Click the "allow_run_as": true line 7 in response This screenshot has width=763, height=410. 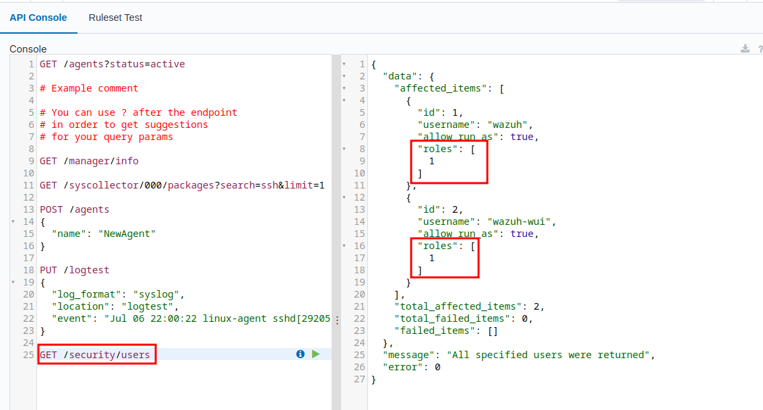pyautogui.click(x=479, y=137)
